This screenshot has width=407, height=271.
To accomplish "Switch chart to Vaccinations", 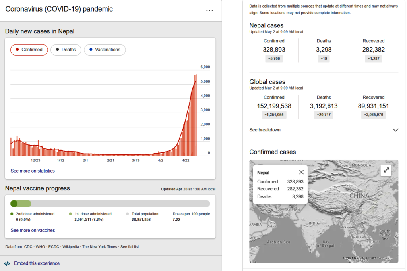I will (x=105, y=50).
